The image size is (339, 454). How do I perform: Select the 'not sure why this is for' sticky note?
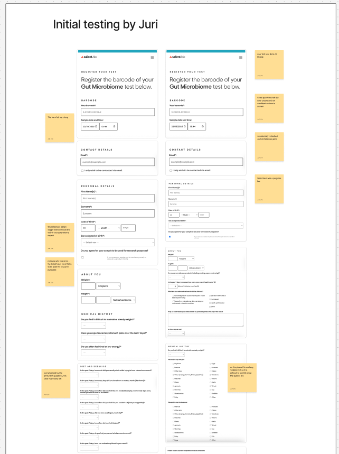[60, 272]
